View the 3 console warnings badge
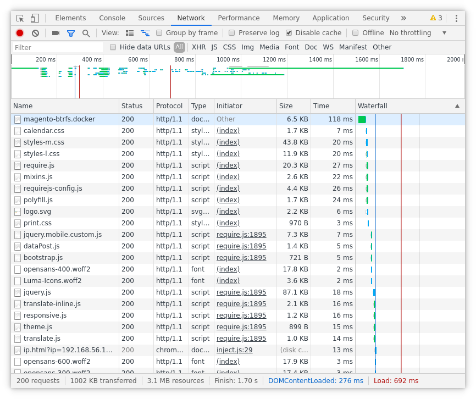Screen dimensions: 476x399 click(x=436, y=18)
